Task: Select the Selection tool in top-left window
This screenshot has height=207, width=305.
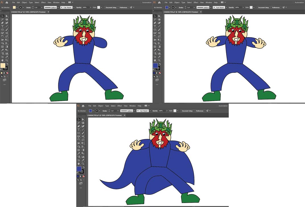Action: 2,16
